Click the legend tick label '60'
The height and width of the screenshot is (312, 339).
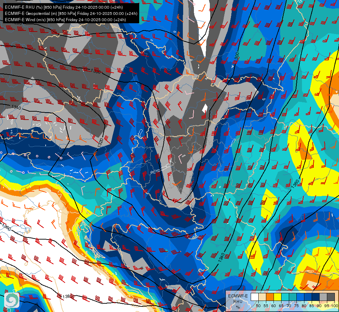pos(274,306)
